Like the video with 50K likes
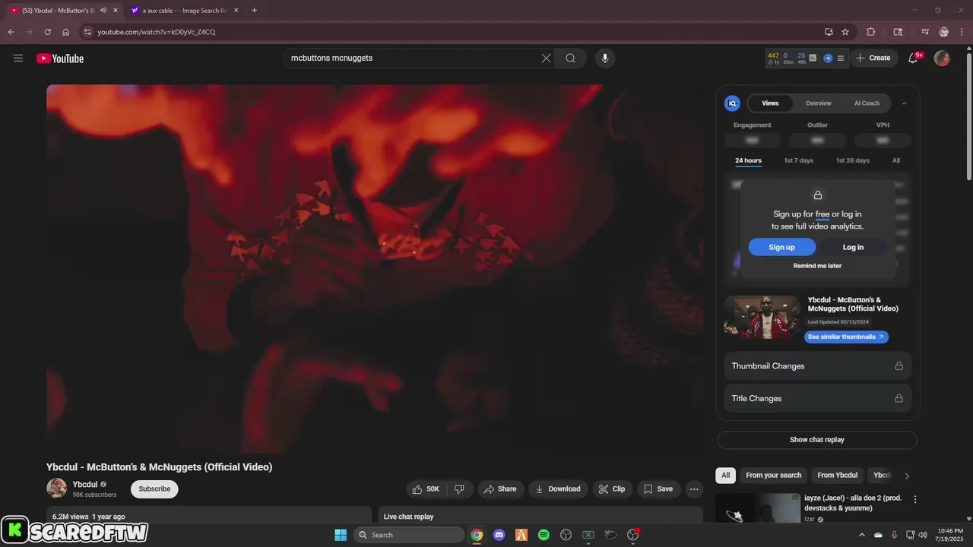The width and height of the screenshot is (973, 547). (x=426, y=489)
